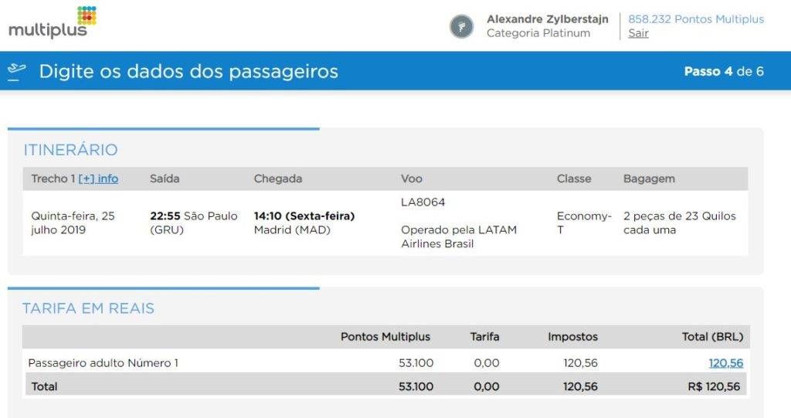Click the 14:10 Madrid (MAD) arrival cell
The image size is (791, 418).
click(x=304, y=223)
